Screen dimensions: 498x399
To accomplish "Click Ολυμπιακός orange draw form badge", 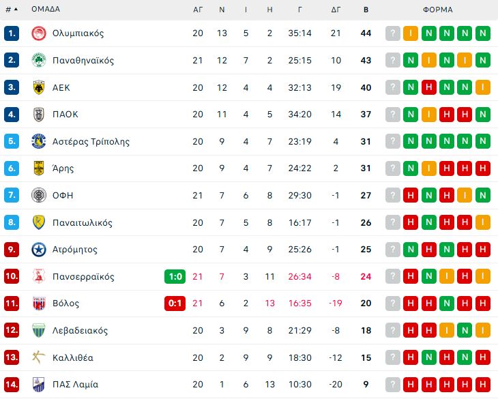I will pos(411,33).
